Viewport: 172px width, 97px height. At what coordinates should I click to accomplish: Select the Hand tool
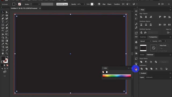(3, 53)
